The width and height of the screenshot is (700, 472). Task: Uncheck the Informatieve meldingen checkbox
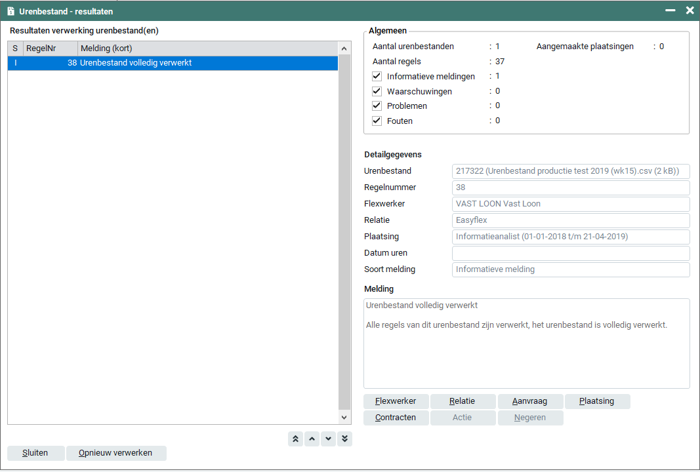[x=377, y=77]
